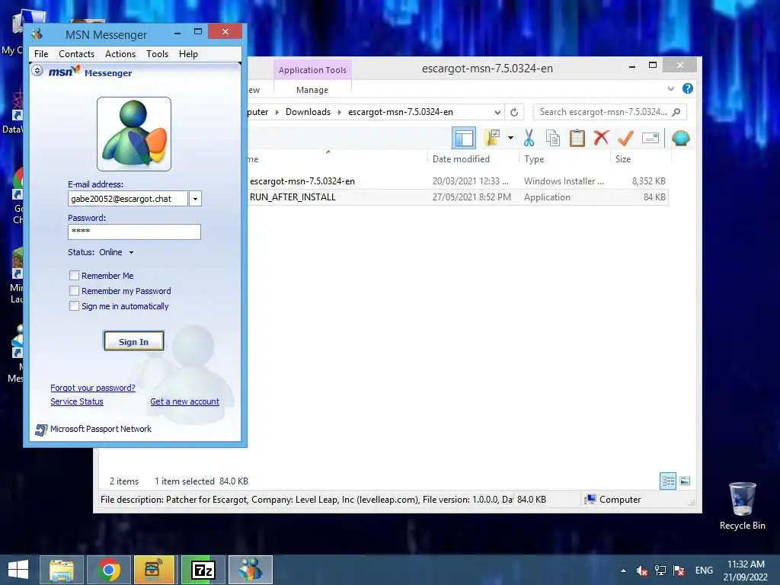This screenshot has width=780, height=585.
Task: Open Google Chrome from taskbar
Action: tap(109, 570)
